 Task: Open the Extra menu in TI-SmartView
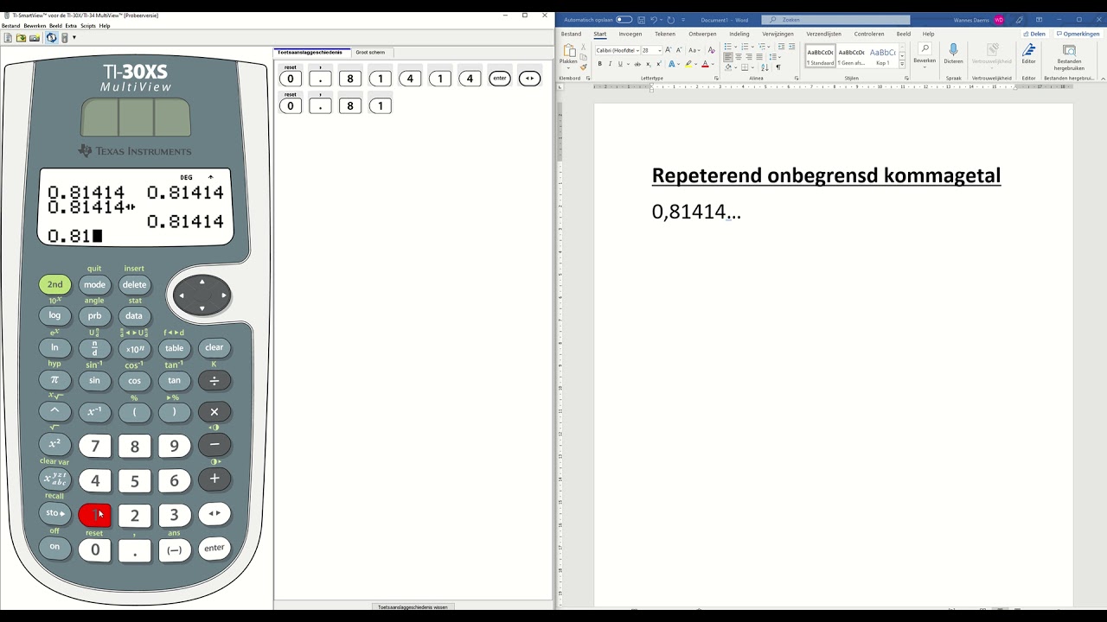tap(71, 26)
